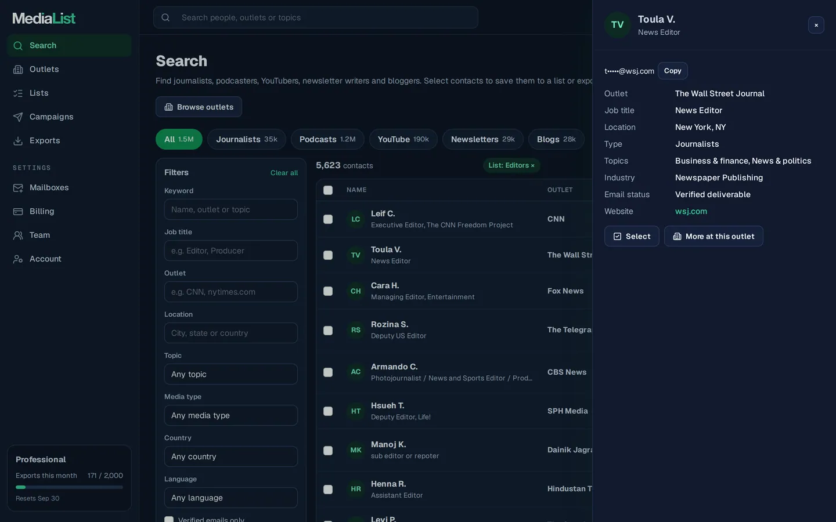Open Team settings
Screen dimensions: 836x522
click(x=69, y=235)
